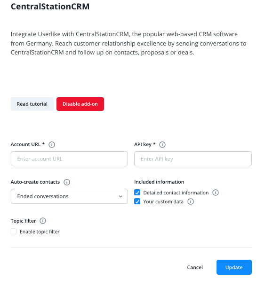273x286 pixels.
Task: Click the red Disable add-on button
Action: click(x=80, y=104)
